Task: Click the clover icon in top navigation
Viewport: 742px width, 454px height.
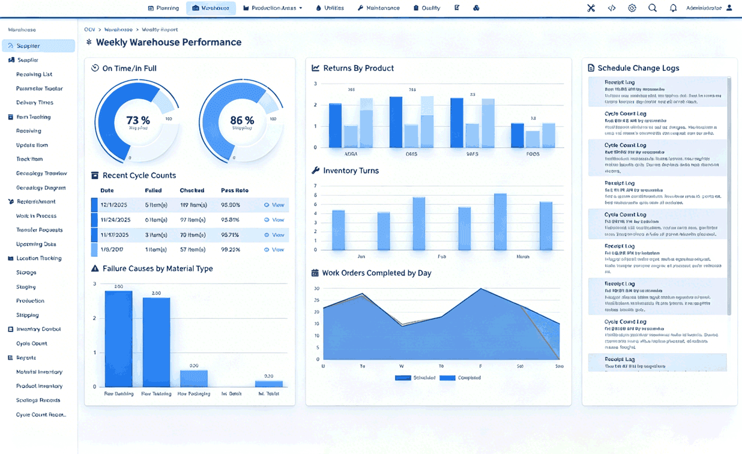Action: (476, 8)
